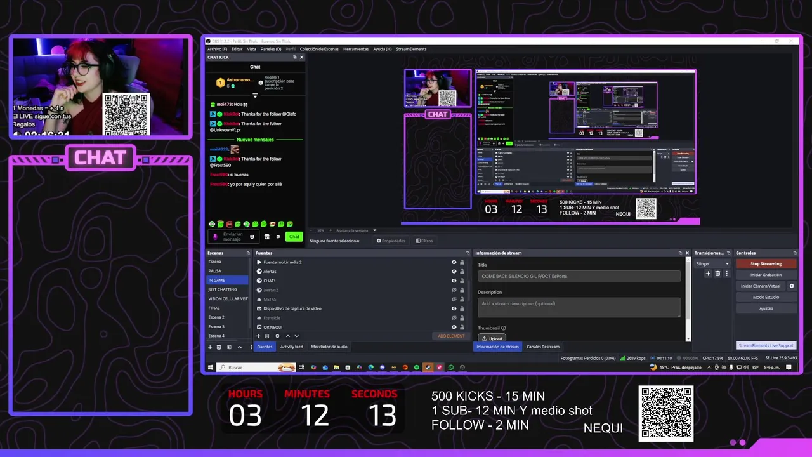Enable Modo Estudio
Screen dimensions: 812x457
pyautogui.click(x=766, y=297)
